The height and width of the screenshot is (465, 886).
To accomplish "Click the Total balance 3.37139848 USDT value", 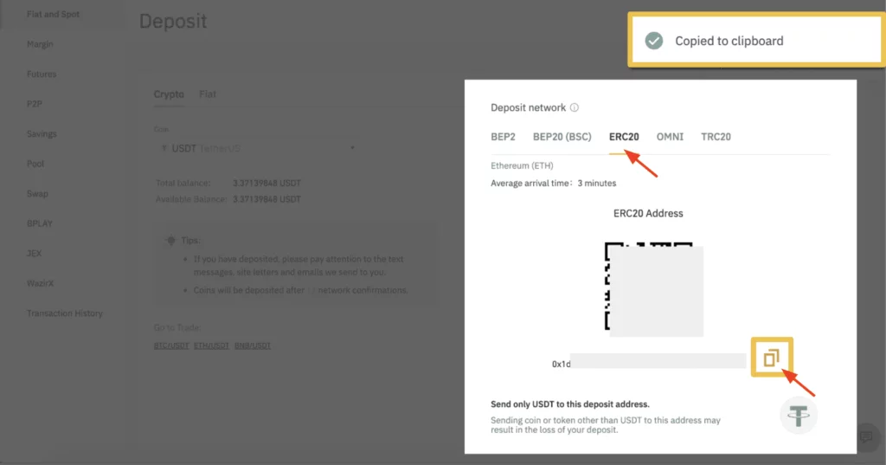I will tap(266, 184).
